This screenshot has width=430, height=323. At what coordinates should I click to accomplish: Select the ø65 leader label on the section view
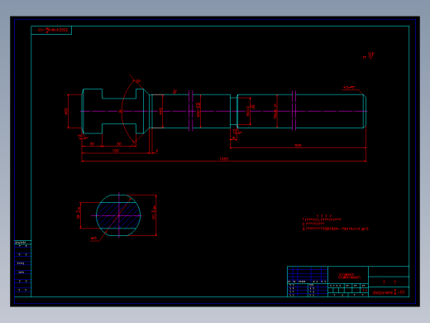tap(93, 238)
